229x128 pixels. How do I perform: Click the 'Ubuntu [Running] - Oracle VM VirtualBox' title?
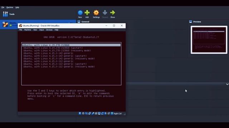tap(41, 26)
